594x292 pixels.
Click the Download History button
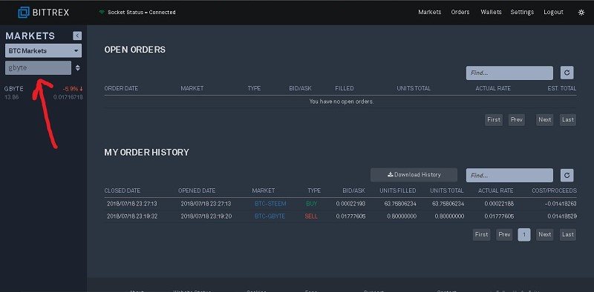(x=414, y=175)
